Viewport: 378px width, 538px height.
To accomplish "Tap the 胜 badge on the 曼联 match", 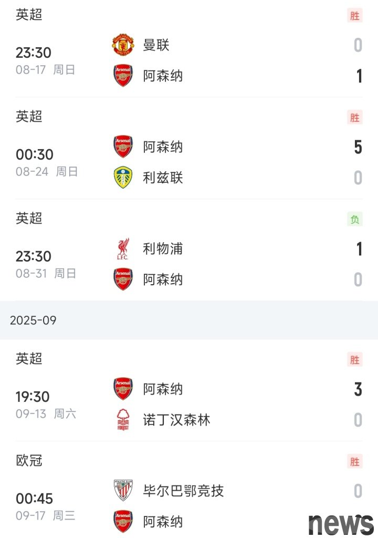I will [355, 15].
